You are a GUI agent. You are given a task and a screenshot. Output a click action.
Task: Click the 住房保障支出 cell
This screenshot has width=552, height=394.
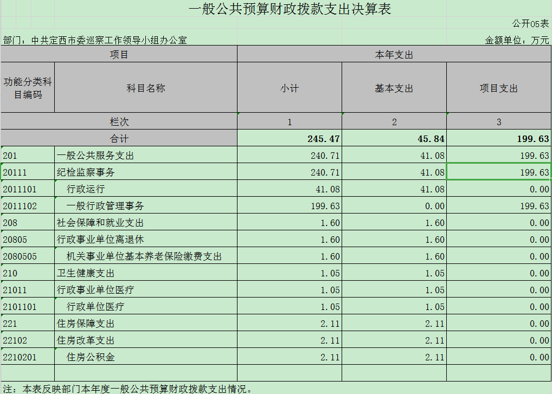(146, 324)
